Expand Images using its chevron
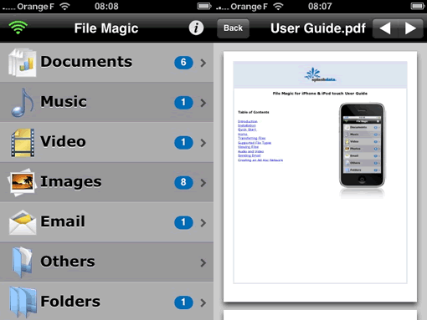427x320 pixels. point(203,183)
